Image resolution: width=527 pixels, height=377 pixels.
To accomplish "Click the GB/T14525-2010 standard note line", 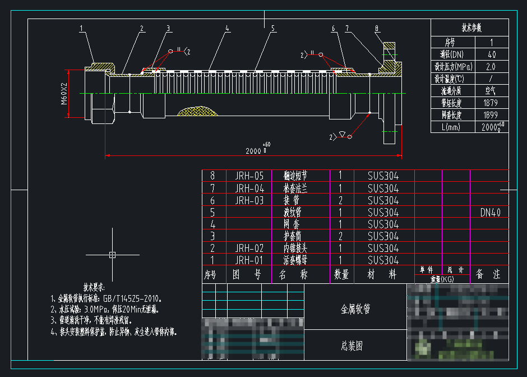I will pyautogui.click(x=107, y=298).
